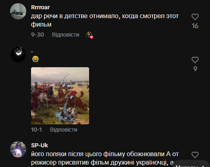
Task: Click the creator-liked avatar badge under Rrrroar comment
Action: coord(89,35)
